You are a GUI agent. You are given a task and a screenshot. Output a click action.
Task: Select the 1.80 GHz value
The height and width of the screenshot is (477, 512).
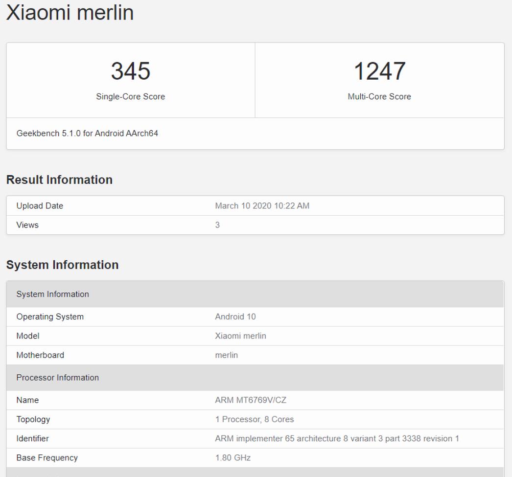pos(233,458)
